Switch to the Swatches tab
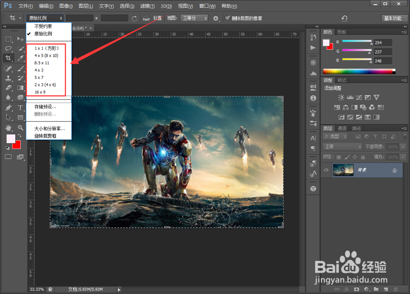The height and width of the screenshot is (294, 410). click(342, 32)
